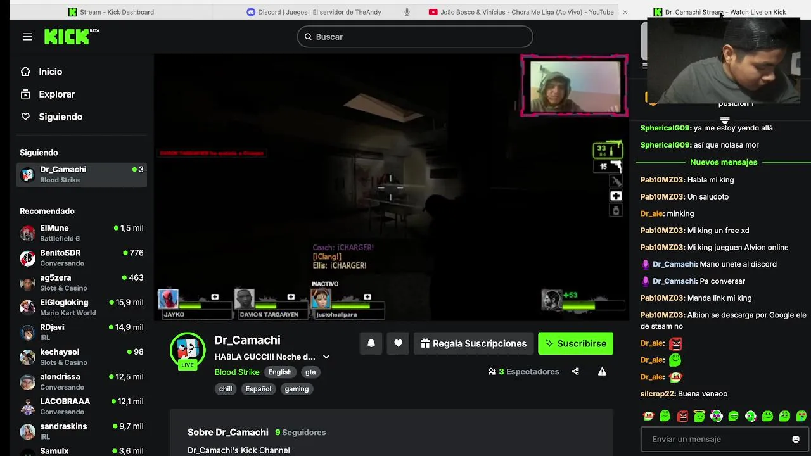Open the hamburger sidebar menu

27,37
